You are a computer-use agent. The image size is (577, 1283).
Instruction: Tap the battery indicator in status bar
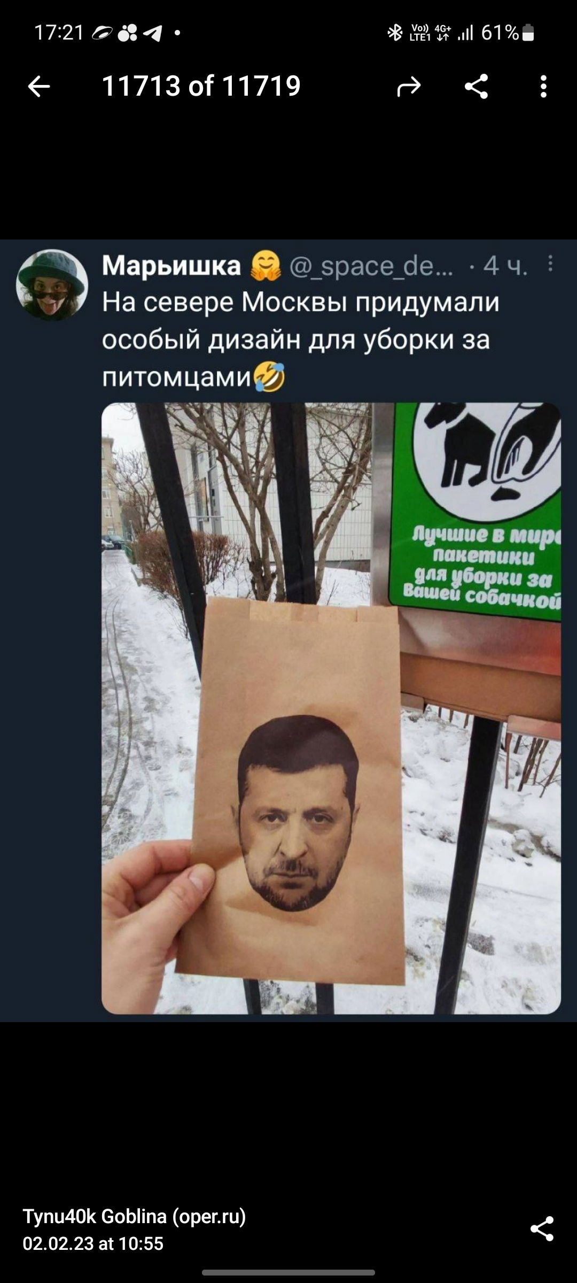click(528, 33)
